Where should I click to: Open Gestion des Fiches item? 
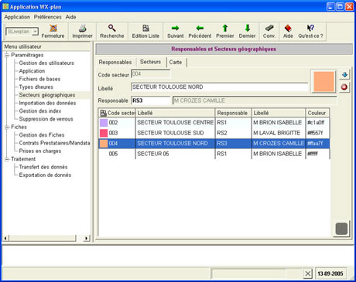click(42, 134)
